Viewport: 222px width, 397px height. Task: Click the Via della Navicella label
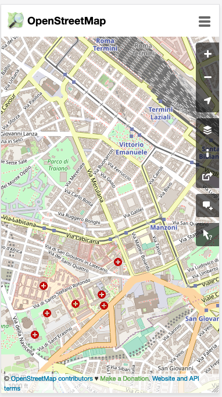[23, 336]
